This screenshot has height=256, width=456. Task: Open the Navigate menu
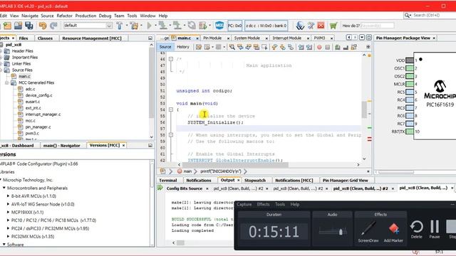click(30, 16)
